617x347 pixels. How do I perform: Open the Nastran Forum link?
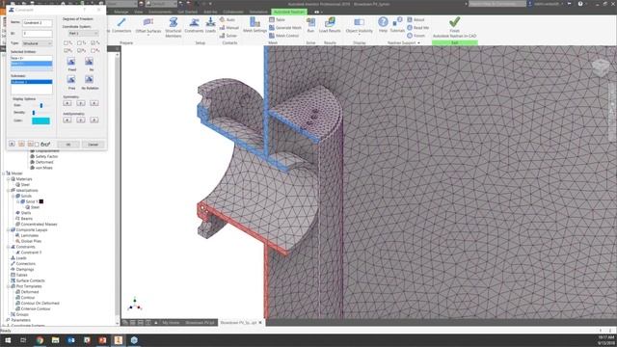tap(416, 36)
